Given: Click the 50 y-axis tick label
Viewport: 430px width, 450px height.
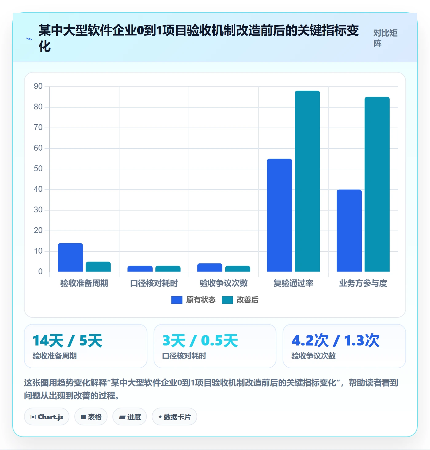Looking at the screenshot, I should [38, 169].
